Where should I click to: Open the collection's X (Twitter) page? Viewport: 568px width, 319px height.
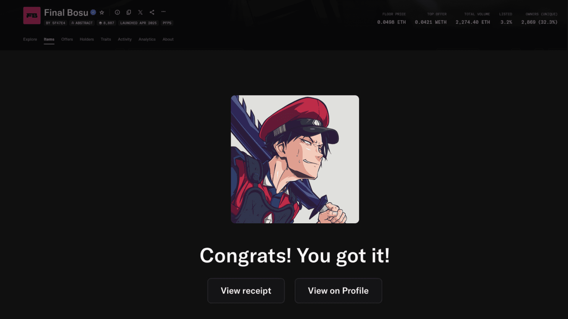(140, 12)
